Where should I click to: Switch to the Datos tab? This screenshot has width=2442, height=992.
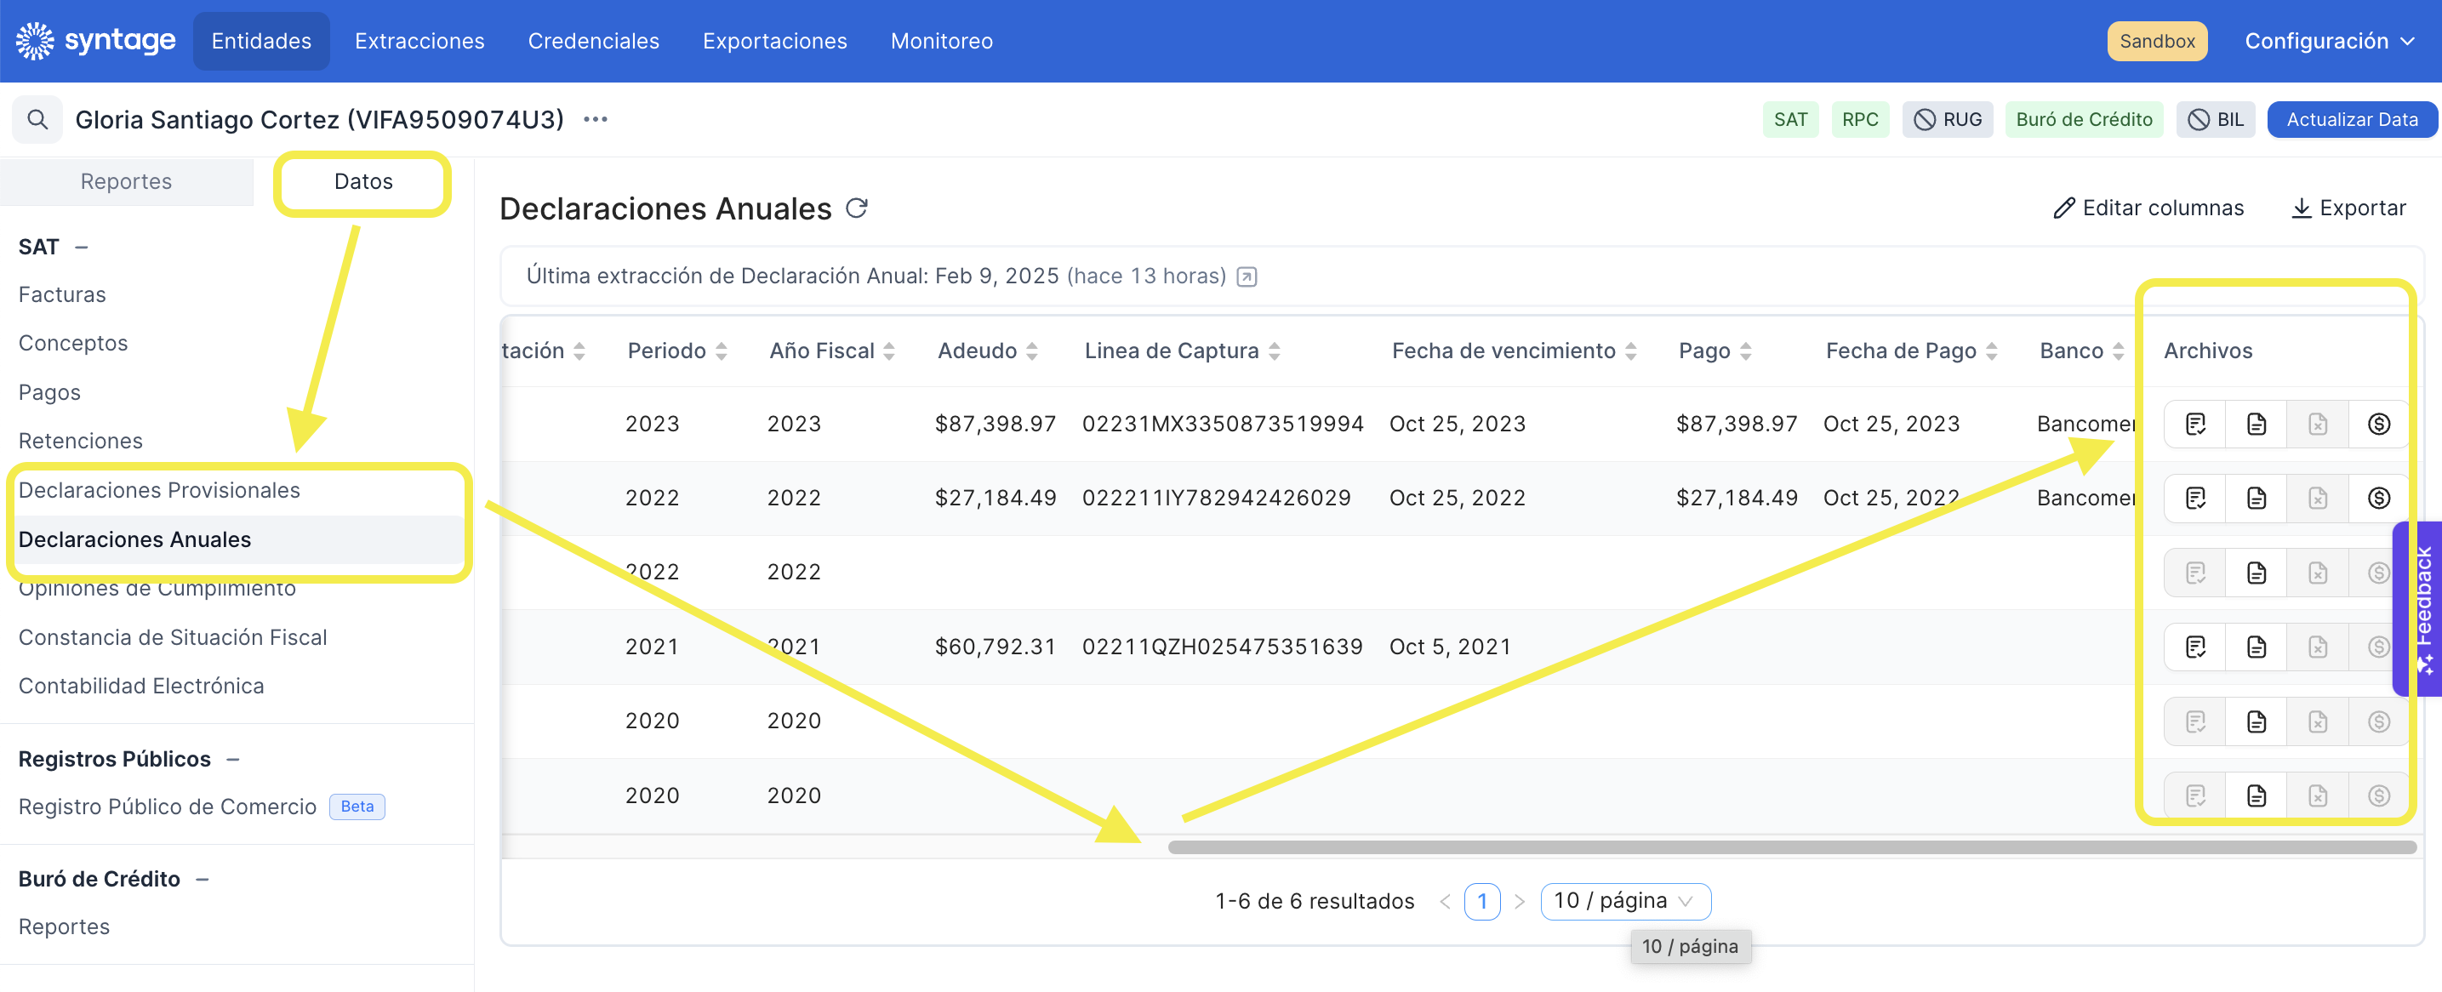coord(363,182)
